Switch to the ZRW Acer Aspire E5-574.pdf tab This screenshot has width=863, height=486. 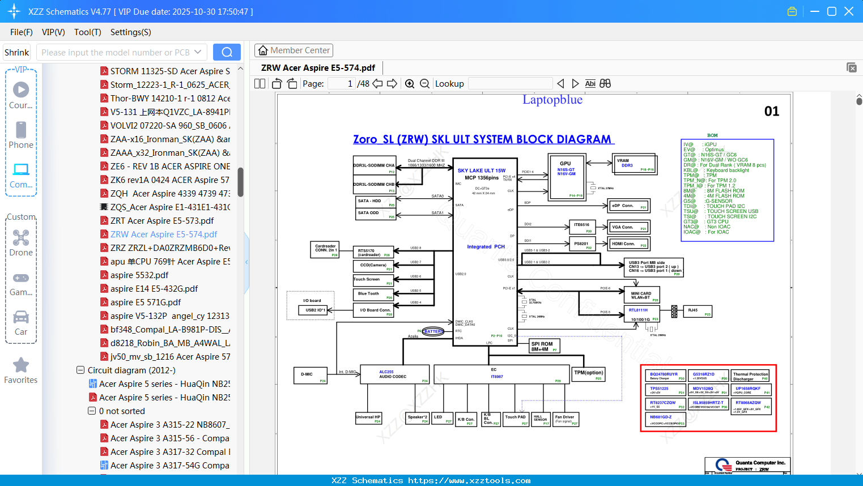pyautogui.click(x=317, y=67)
